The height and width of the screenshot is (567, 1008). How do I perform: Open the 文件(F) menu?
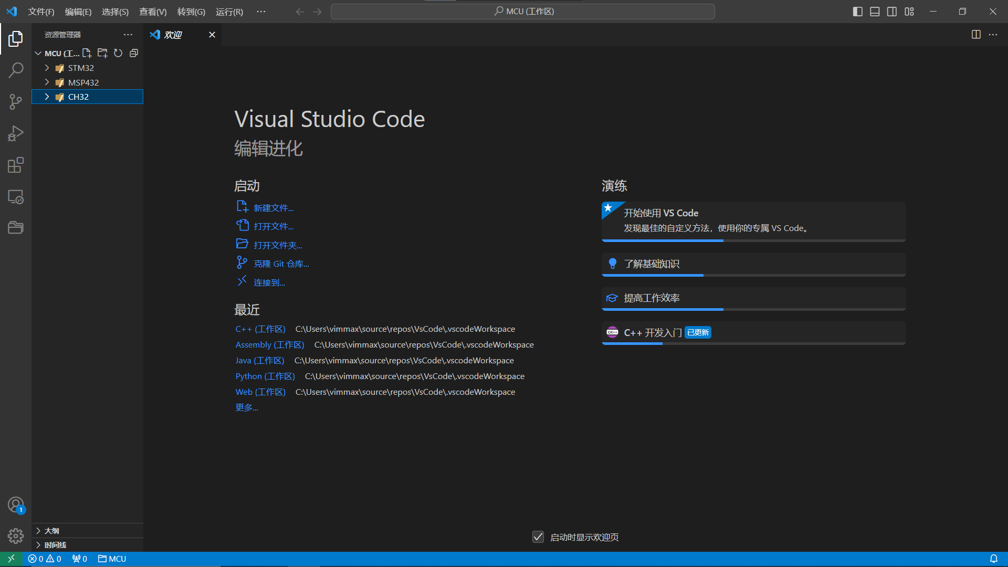pyautogui.click(x=41, y=12)
